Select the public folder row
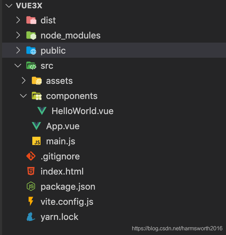This screenshot has height=235, width=226. pyautogui.click(x=114, y=50)
